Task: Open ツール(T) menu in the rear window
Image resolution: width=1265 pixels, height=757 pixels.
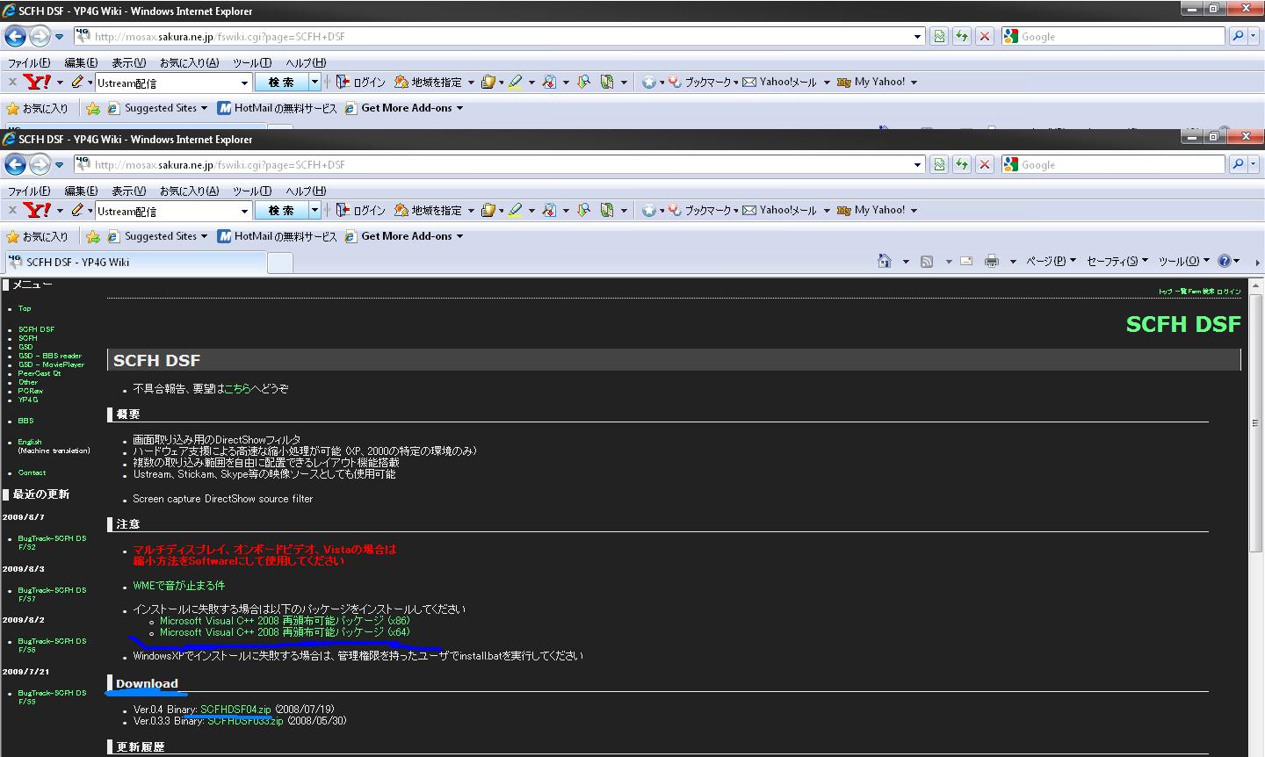Action: click(x=252, y=62)
